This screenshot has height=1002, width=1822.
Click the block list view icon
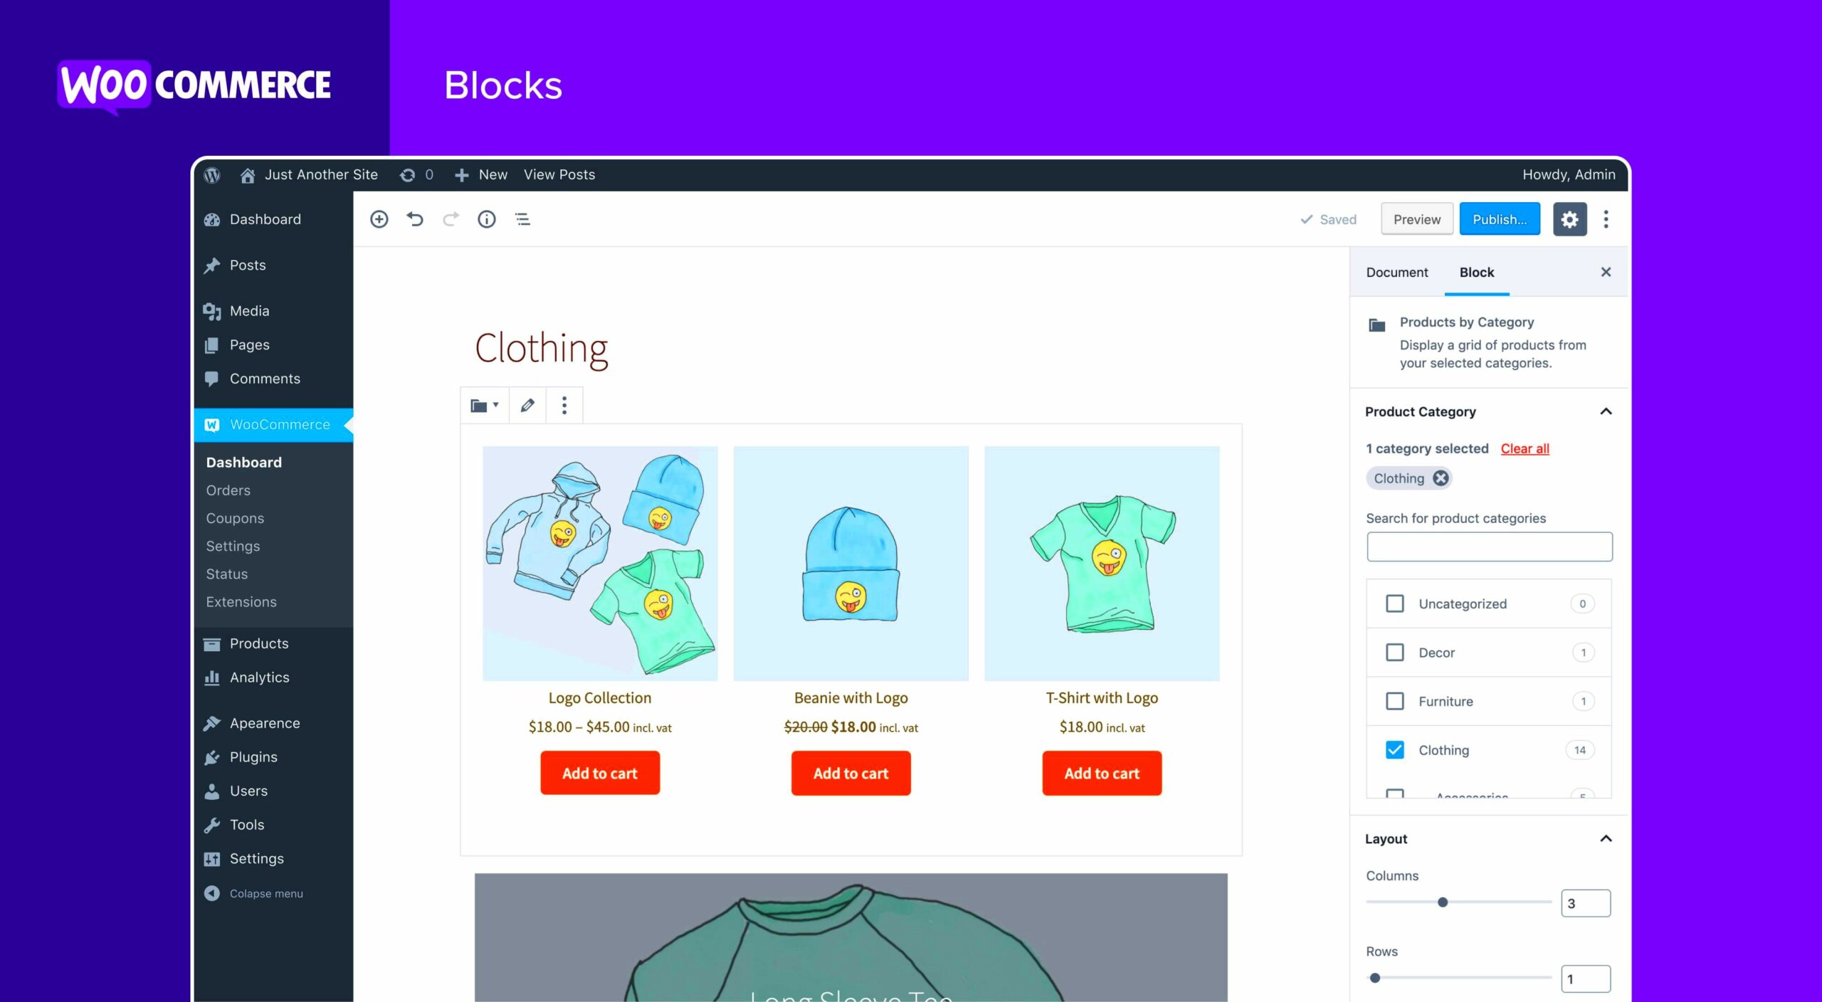click(523, 220)
